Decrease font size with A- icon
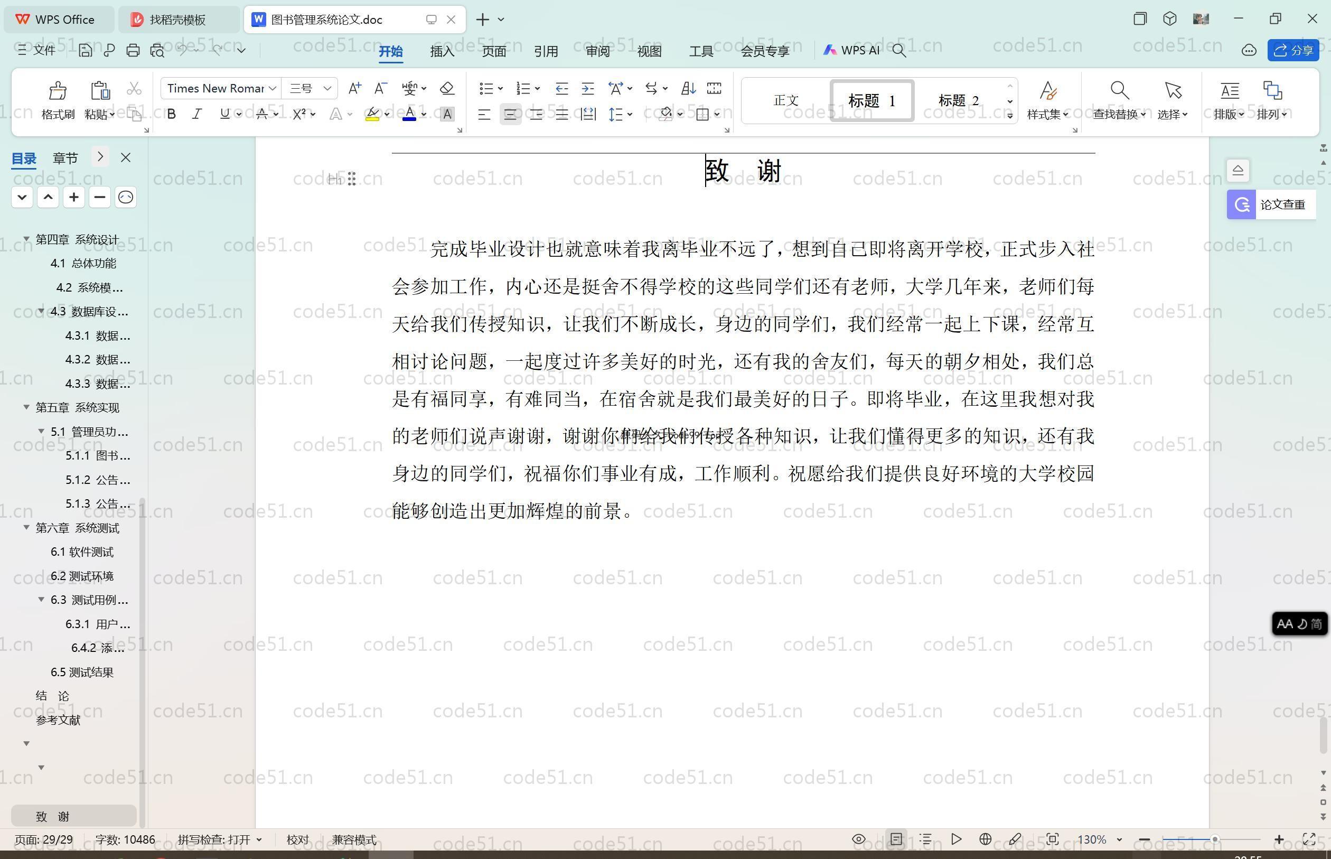This screenshot has height=859, width=1331. (x=380, y=88)
